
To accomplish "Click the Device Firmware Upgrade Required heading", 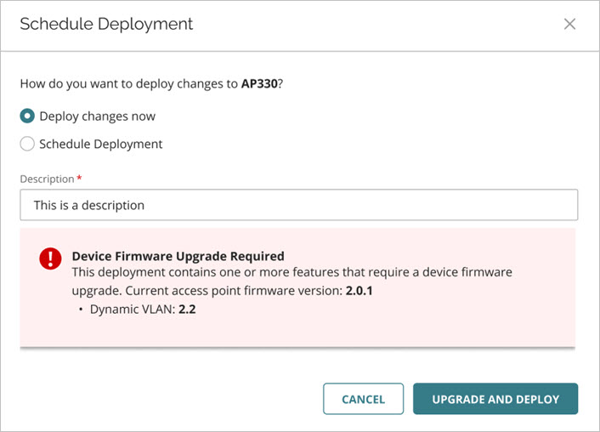I will pyautogui.click(x=178, y=255).
